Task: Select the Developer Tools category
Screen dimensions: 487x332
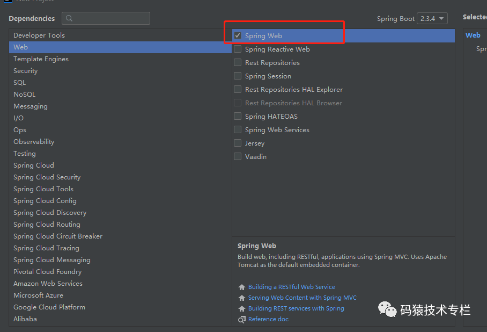Action: 120,35
